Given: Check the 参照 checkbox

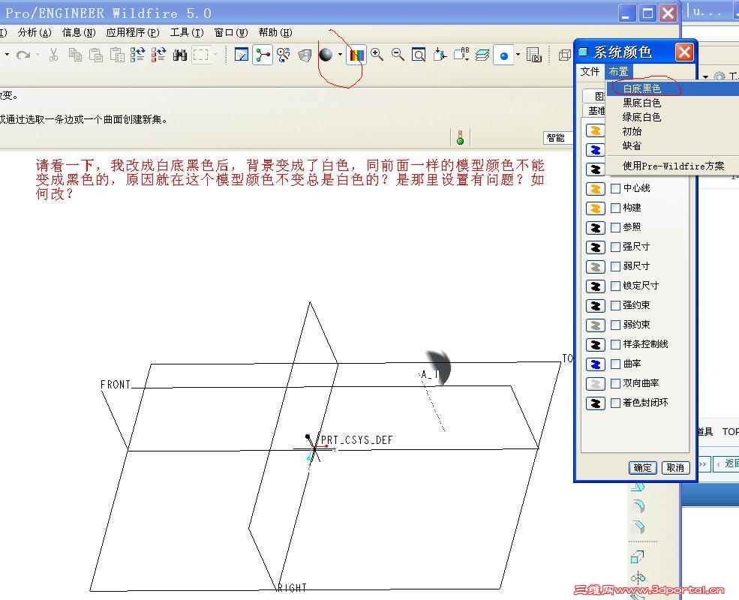Looking at the screenshot, I should point(615,227).
